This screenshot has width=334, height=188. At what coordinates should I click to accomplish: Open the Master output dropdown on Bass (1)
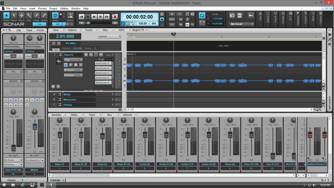73,75
